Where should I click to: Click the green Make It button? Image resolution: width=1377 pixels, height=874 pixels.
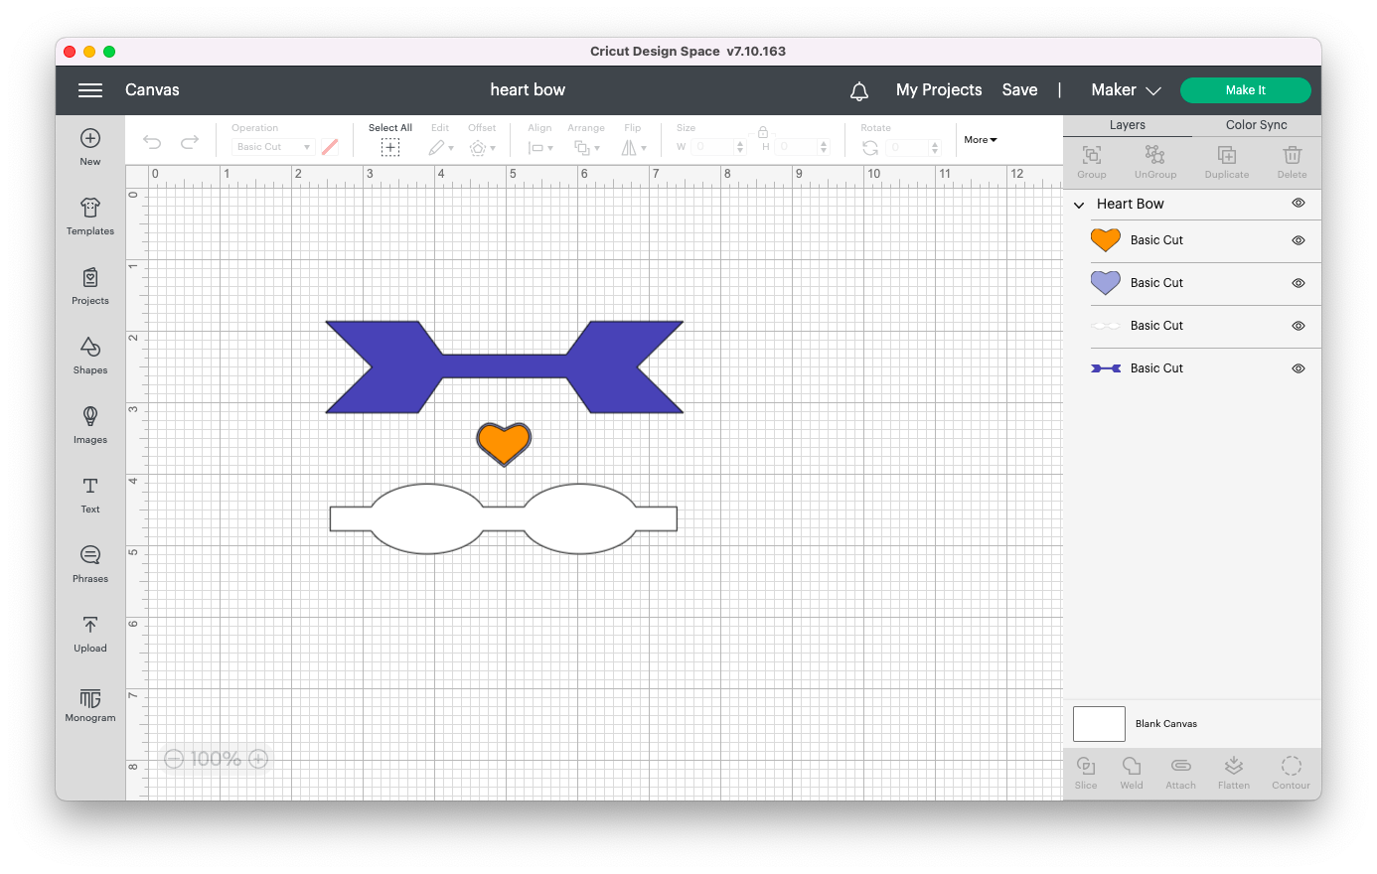1245,90
